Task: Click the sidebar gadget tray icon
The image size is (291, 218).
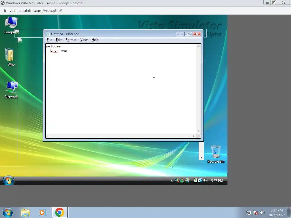Action: 187,180
